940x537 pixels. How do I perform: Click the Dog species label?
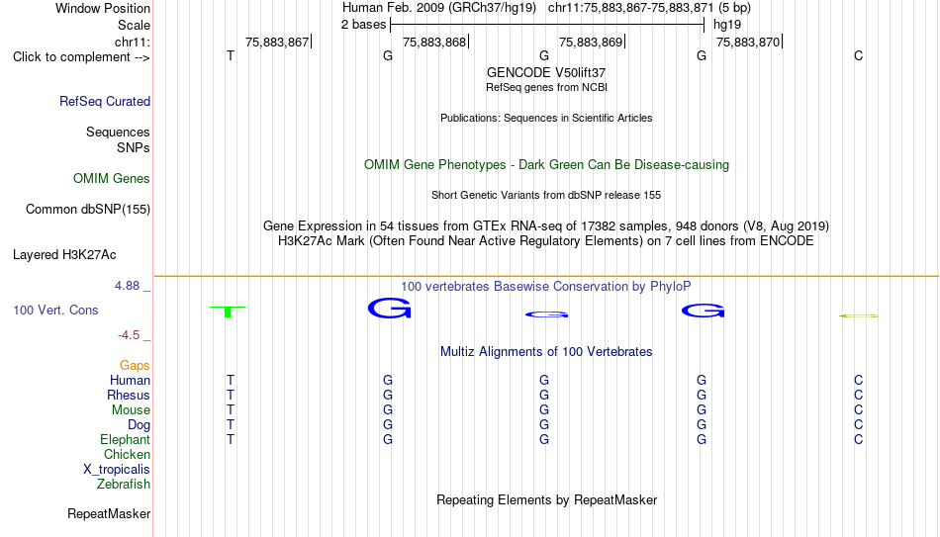pos(139,425)
